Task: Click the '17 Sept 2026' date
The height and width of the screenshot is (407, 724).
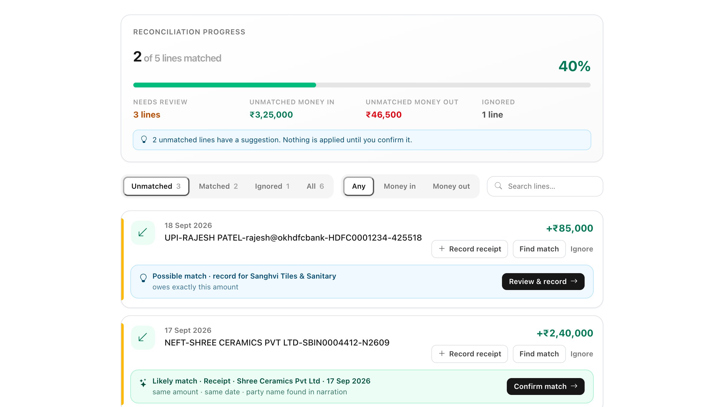Action: [188, 330]
